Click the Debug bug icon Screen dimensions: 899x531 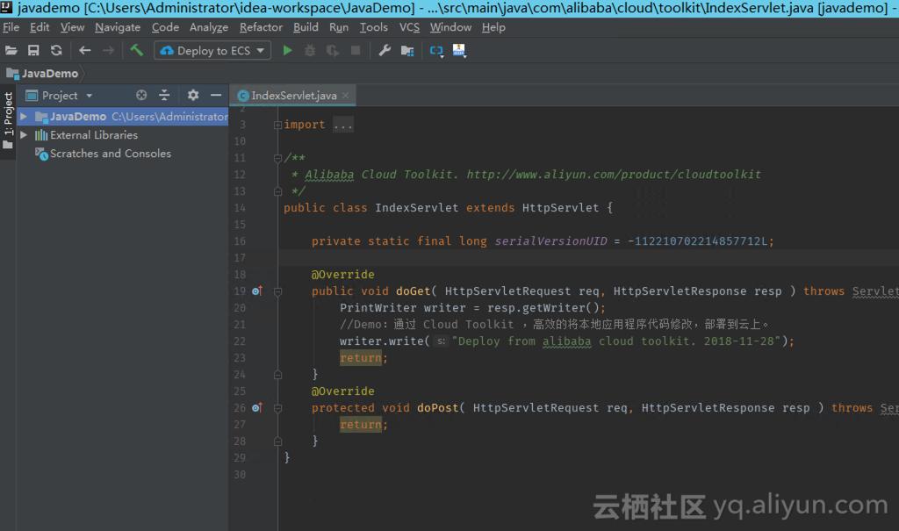click(310, 51)
